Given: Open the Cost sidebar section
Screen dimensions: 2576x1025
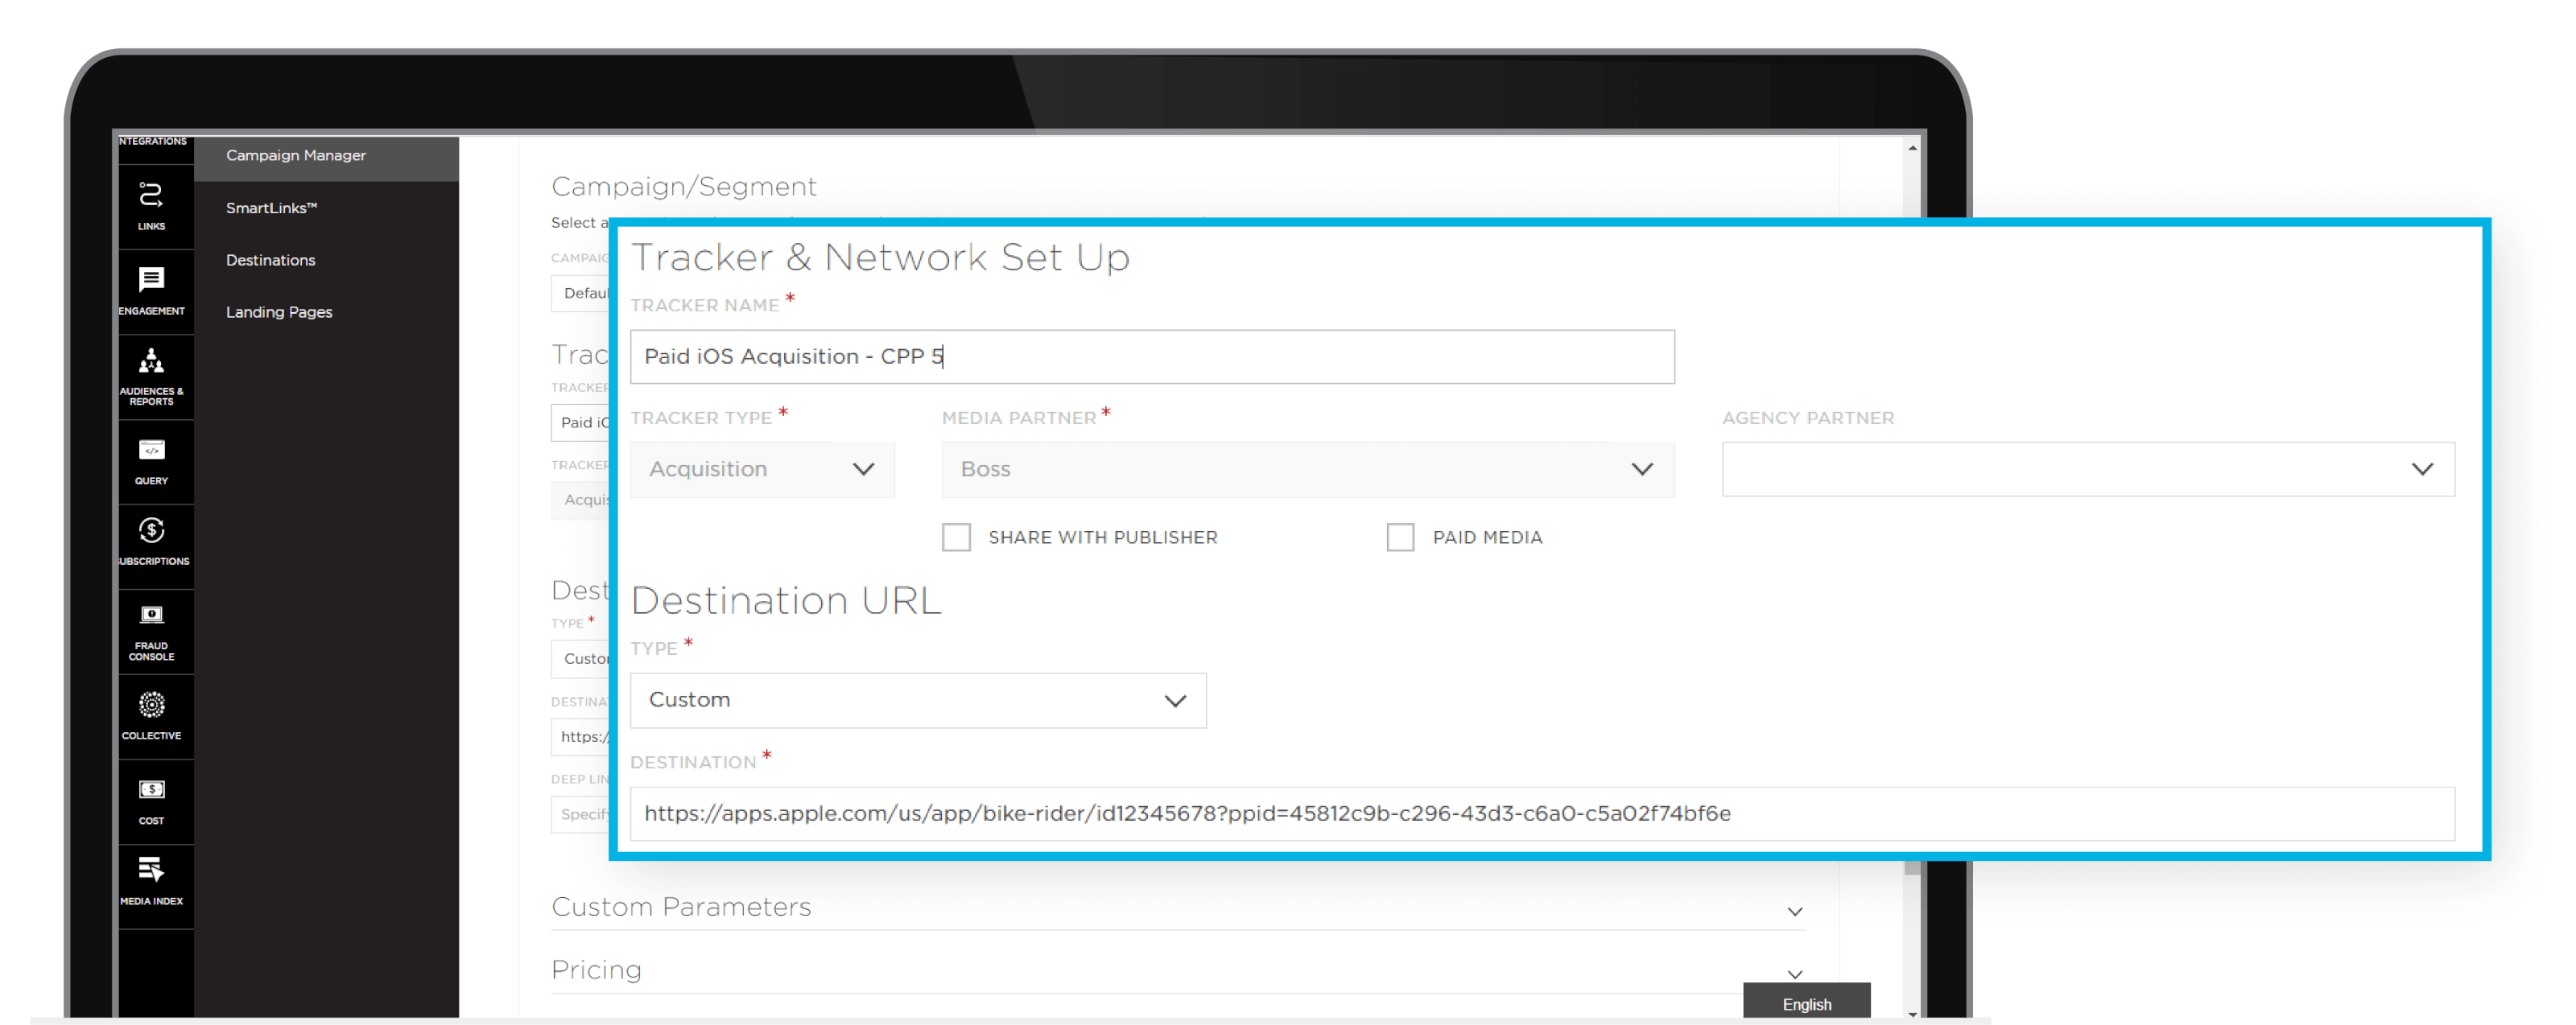Looking at the screenshot, I should coord(151,801).
